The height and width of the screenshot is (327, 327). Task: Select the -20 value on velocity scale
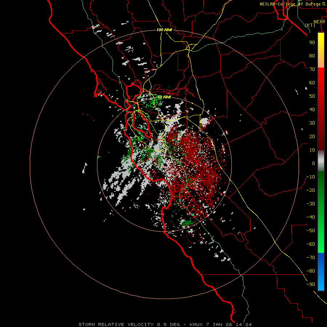(311, 190)
